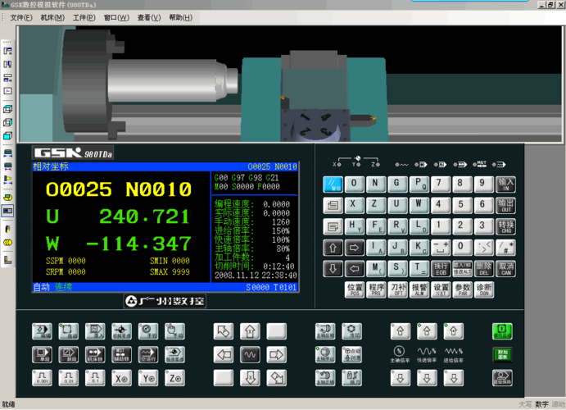Open the 工件(P) menu
Image resolution: width=566 pixels, height=410 pixels.
(84, 17)
